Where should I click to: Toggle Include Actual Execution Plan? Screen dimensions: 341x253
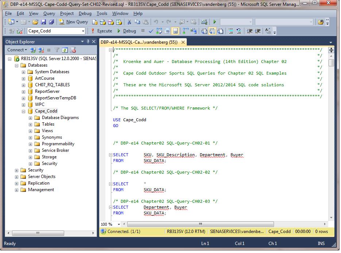[185, 31]
